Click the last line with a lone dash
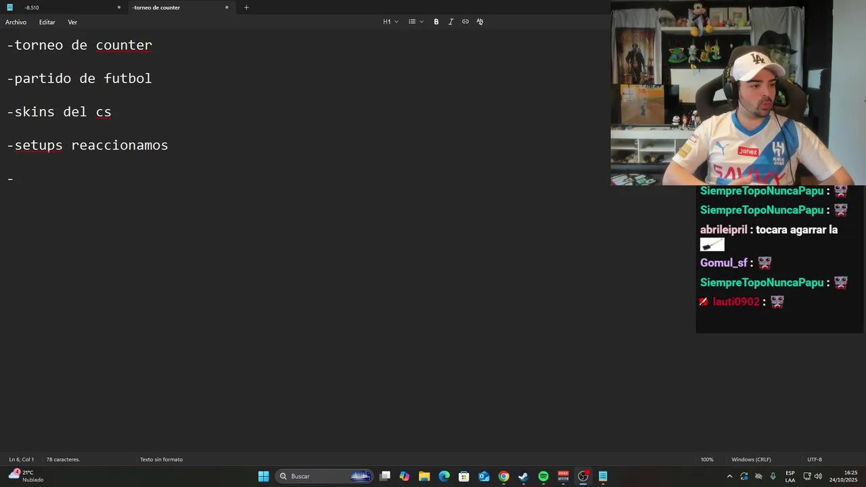This screenshot has height=487, width=866. [x=10, y=179]
